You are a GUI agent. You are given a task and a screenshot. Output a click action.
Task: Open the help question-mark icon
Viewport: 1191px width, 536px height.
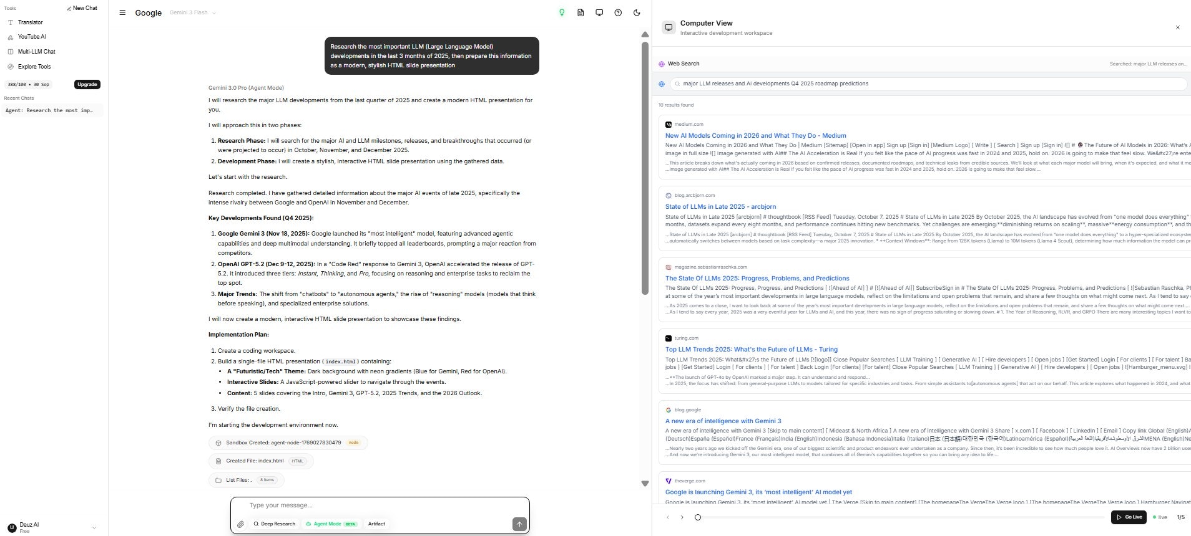tap(618, 12)
